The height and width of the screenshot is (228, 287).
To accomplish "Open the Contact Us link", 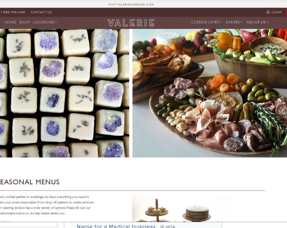I will pos(41,12).
